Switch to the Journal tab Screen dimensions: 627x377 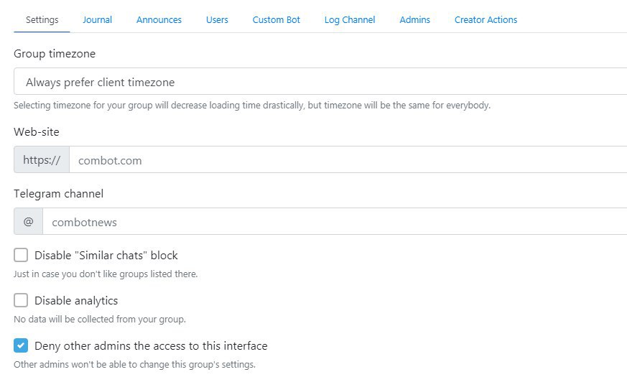[97, 19]
